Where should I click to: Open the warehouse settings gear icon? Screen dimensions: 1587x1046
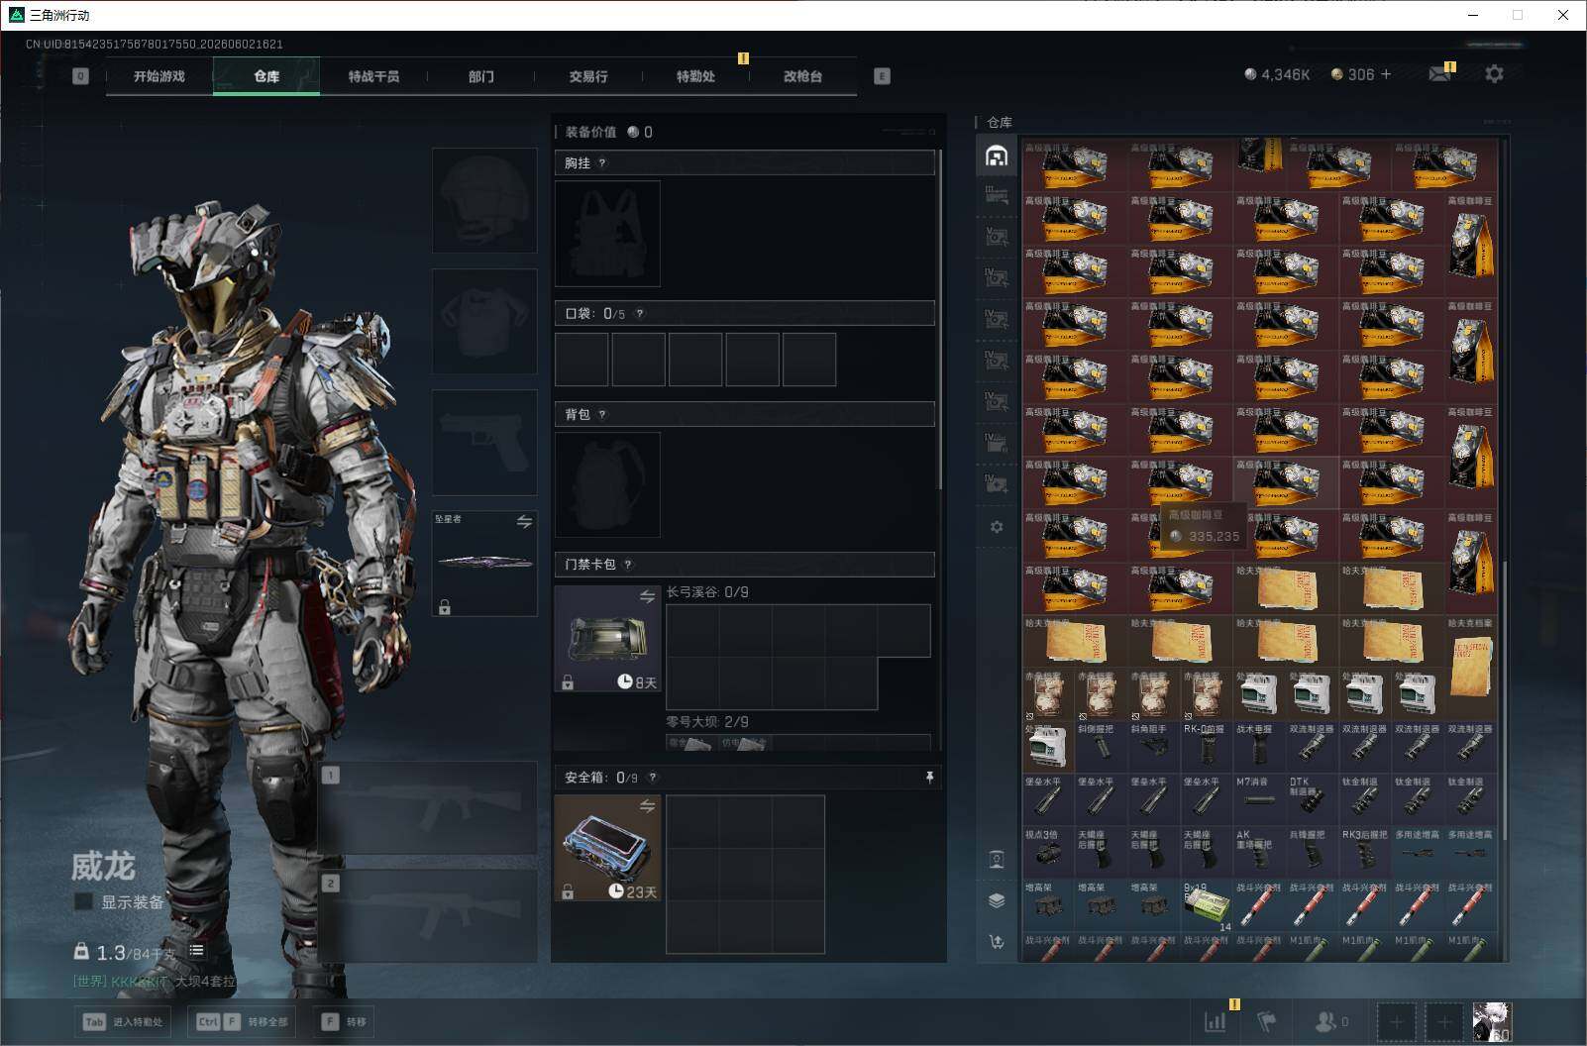point(997,527)
